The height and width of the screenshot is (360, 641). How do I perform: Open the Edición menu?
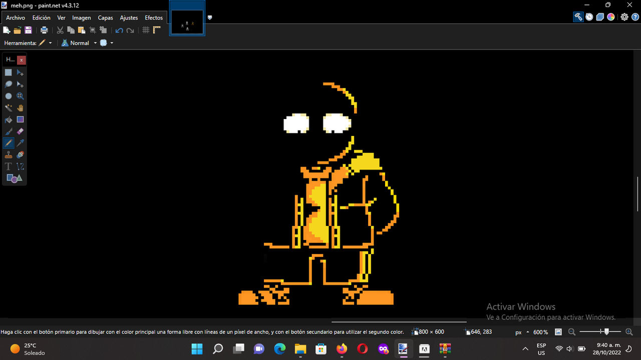(42, 17)
